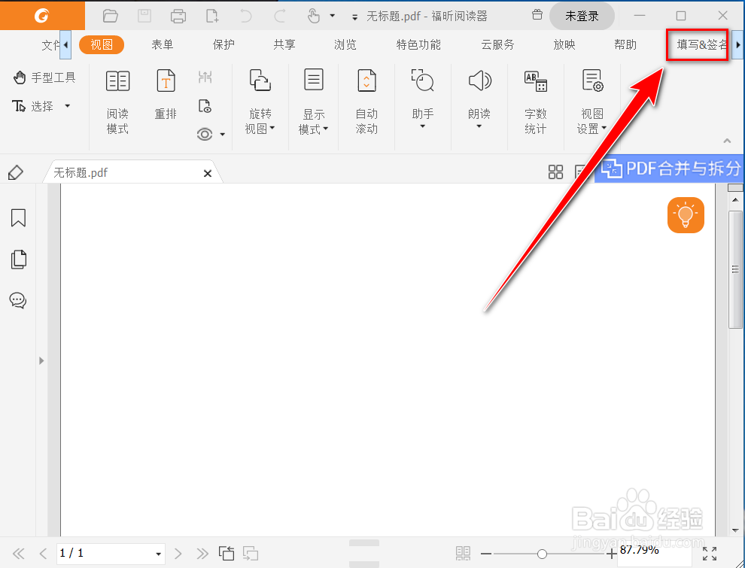Expand the left navigation pane arrow
745x568 pixels.
click(x=41, y=360)
